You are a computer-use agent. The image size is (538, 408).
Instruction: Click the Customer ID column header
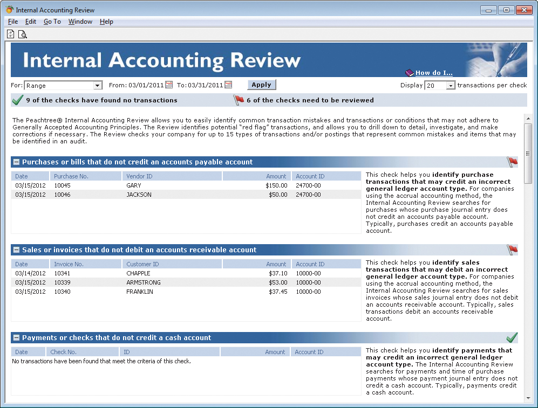point(172,264)
